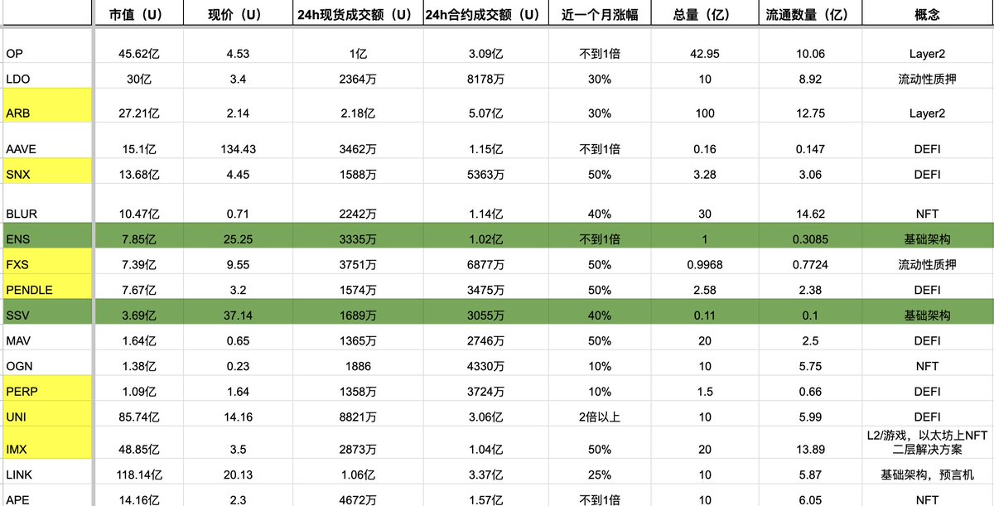The width and height of the screenshot is (994, 506).
Task: Click BLUR circulating amount 14.62
Action: (810, 214)
